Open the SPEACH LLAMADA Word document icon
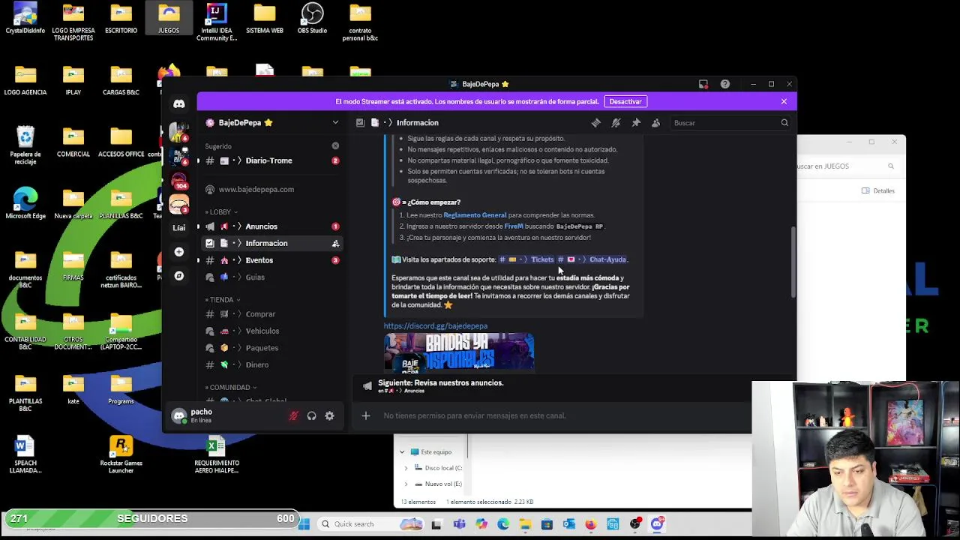The width and height of the screenshot is (960, 540). click(25, 454)
